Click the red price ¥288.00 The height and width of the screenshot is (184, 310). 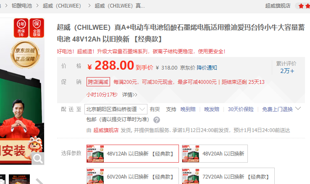pyautogui.click(x=111, y=66)
